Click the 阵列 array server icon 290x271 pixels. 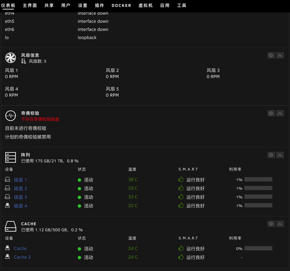tap(10, 157)
